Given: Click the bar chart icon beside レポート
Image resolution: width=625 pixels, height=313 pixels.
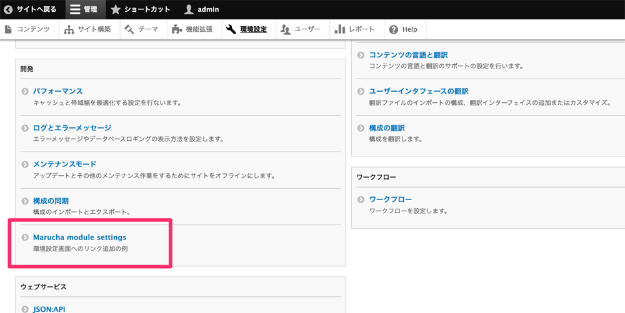Looking at the screenshot, I should point(339,29).
